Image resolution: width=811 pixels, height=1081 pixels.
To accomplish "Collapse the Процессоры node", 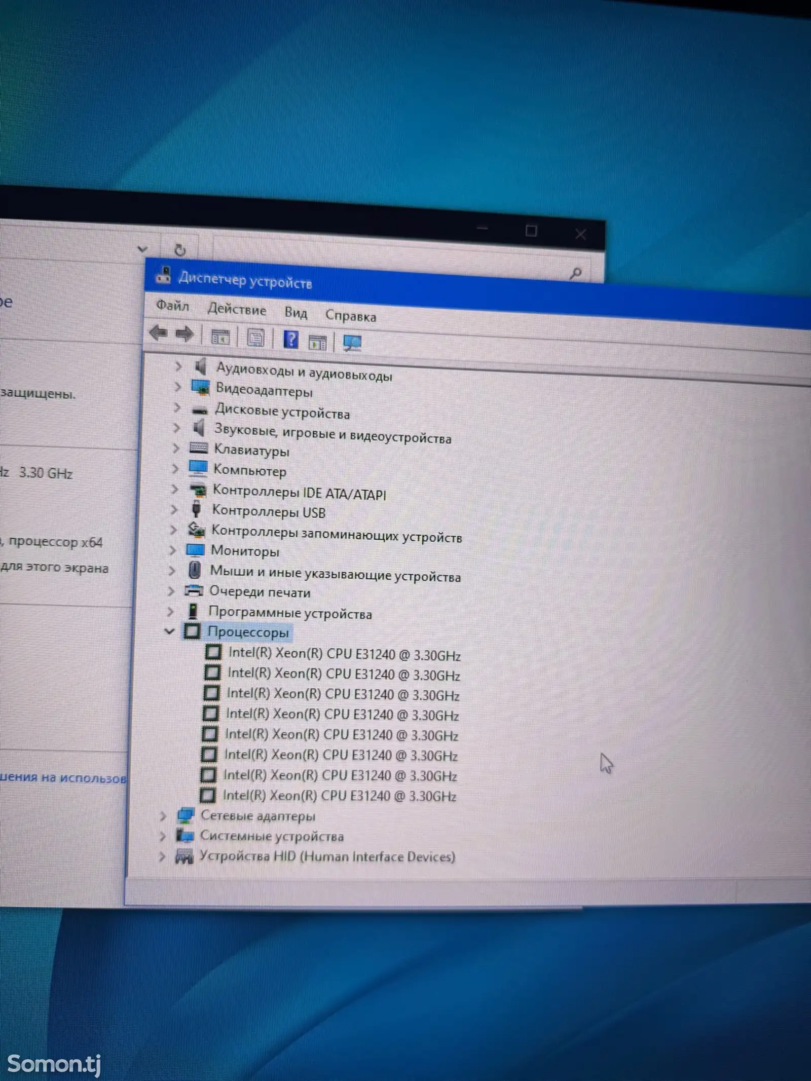I will [169, 631].
